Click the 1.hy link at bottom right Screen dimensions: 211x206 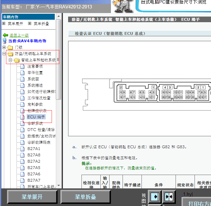point(187,194)
